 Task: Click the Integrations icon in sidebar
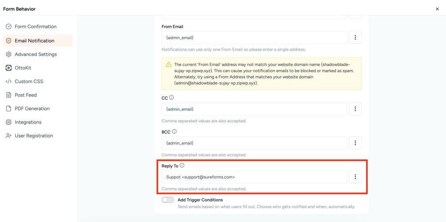click(x=9, y=122)
